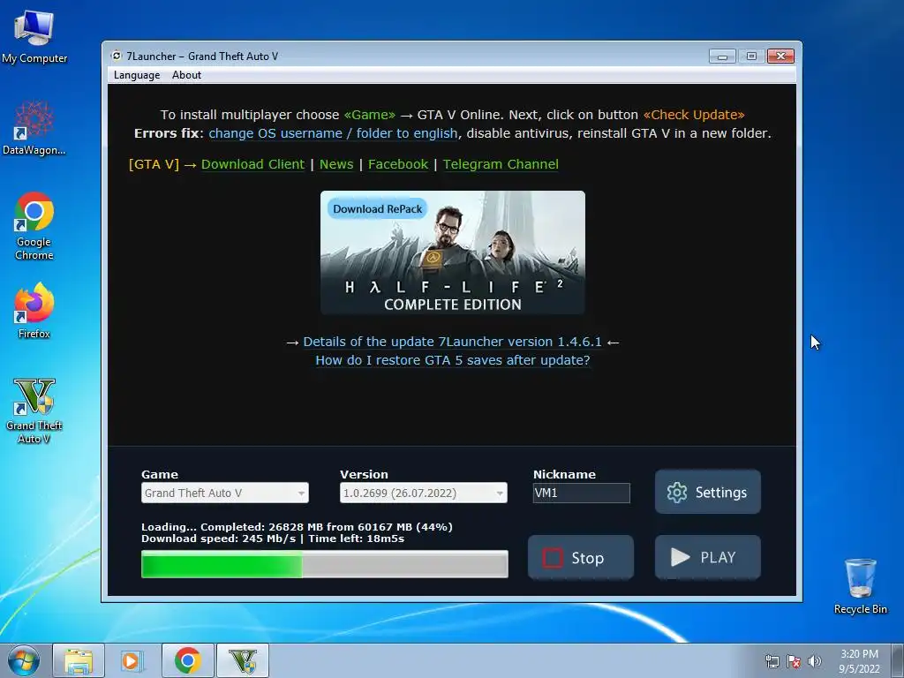This screenshot has width=904, height=678.
Task: Close the 7Launcher window
Action: [780, 56]
